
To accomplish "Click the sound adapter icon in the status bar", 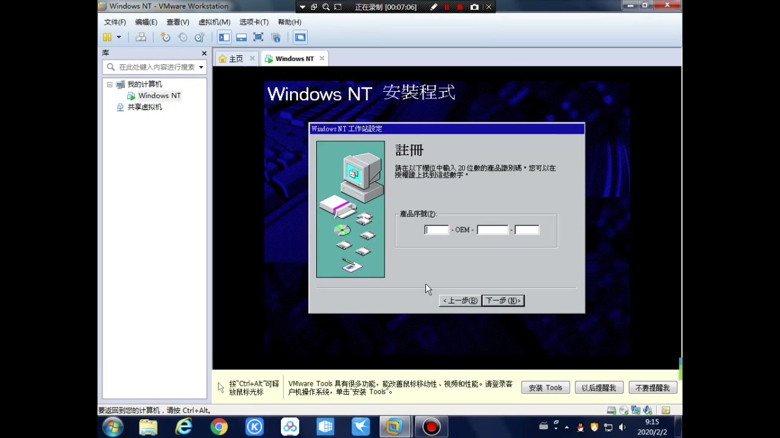I will (x=647, y=410).
